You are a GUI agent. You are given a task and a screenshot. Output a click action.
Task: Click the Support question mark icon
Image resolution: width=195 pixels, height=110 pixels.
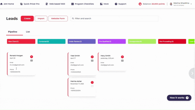click(116, 4)
